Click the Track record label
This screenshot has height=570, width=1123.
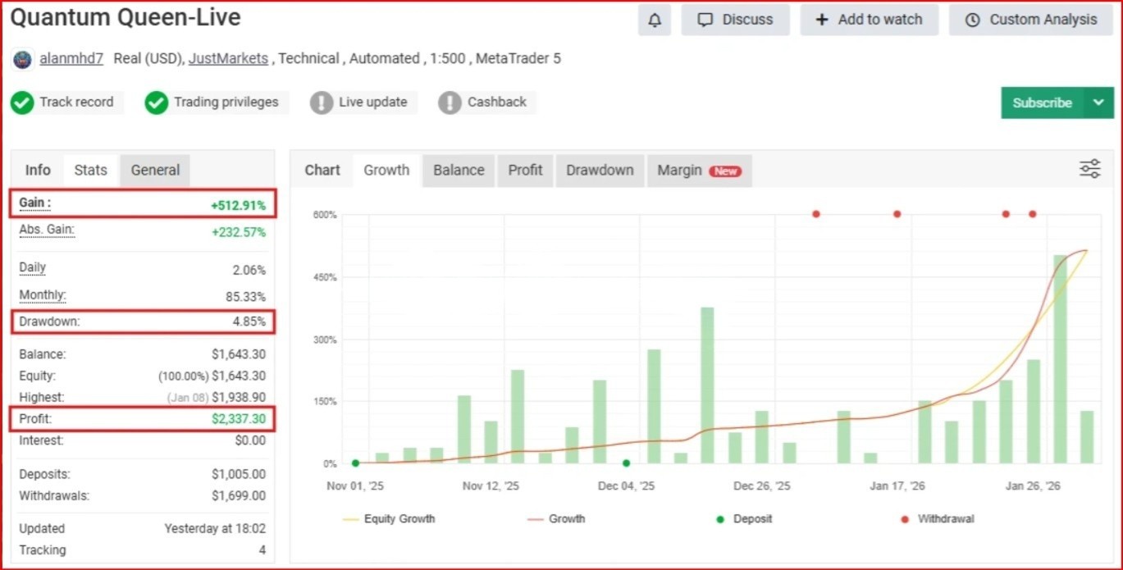pyautogui.click(x=76, y=103)
